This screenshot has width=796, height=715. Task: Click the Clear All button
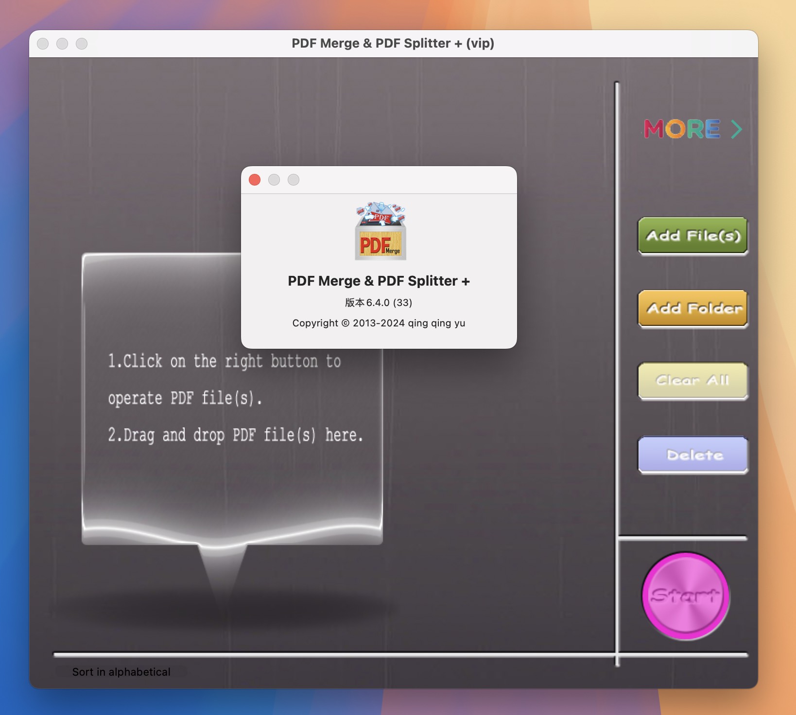pos(692,382)
